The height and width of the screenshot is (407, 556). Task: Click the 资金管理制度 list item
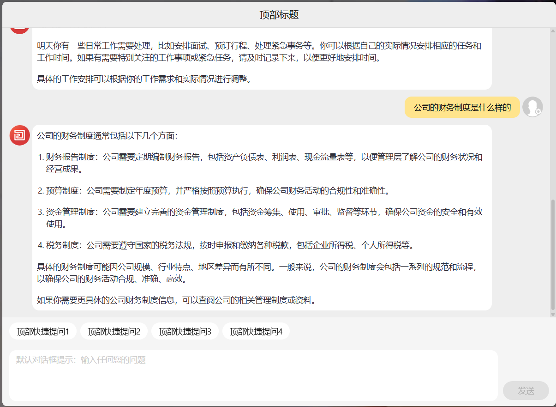click(x=263, y=218)
